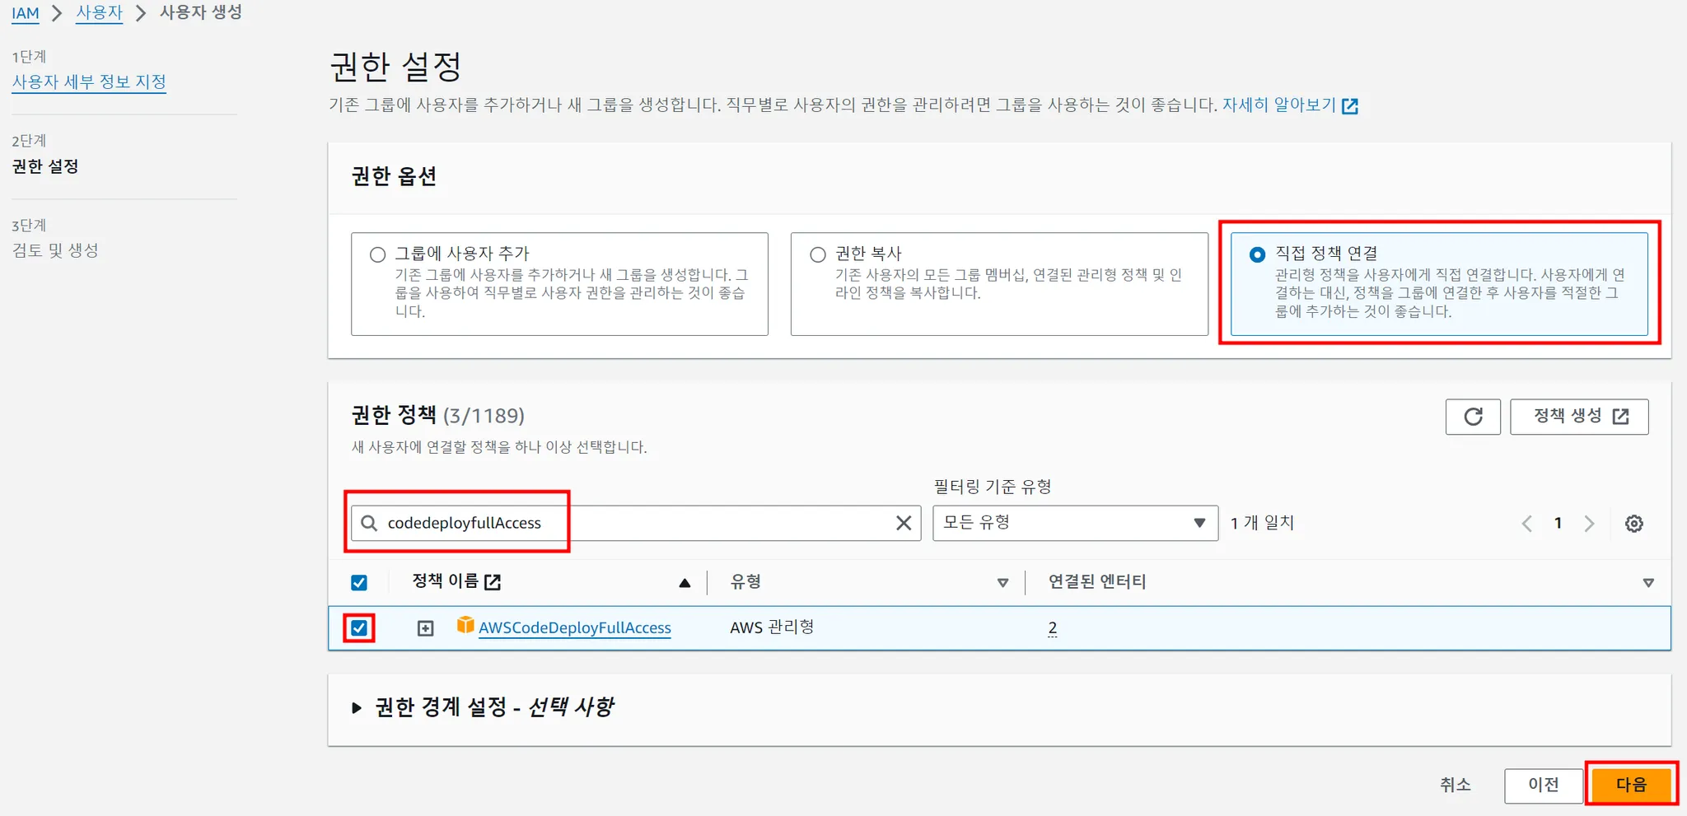Click external link icon after 자세히 알아보기
Image resolution: width=1687 pixels, height=816 pixels.
(1350, 106)
